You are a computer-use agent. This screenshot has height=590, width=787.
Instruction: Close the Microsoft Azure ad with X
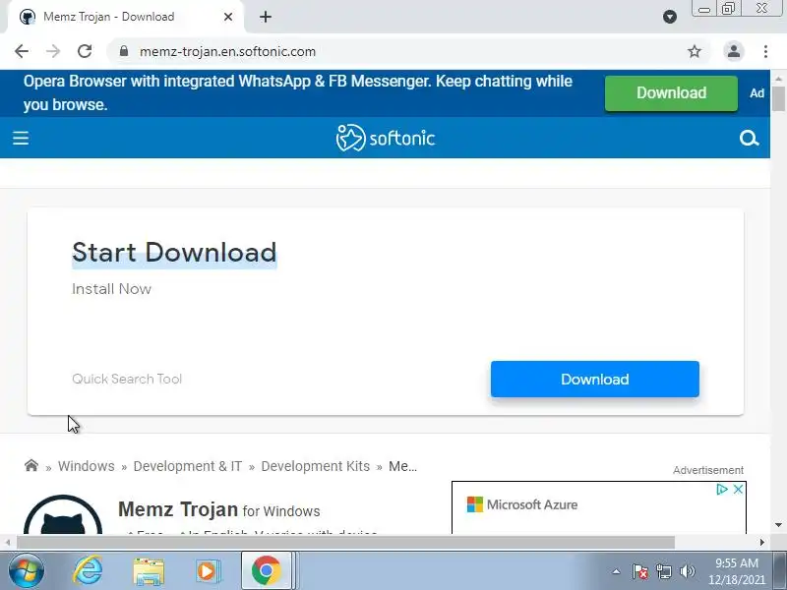pos(738,489)
